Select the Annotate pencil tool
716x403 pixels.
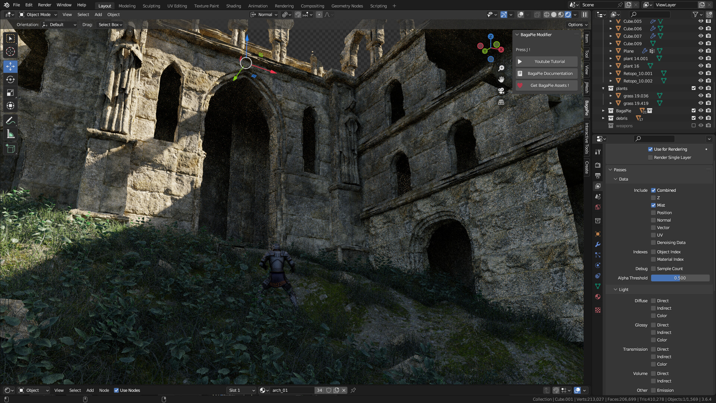10,121
